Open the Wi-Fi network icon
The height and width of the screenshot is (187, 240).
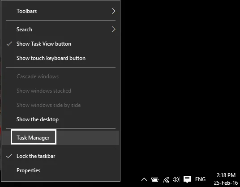tap(166, 179)
